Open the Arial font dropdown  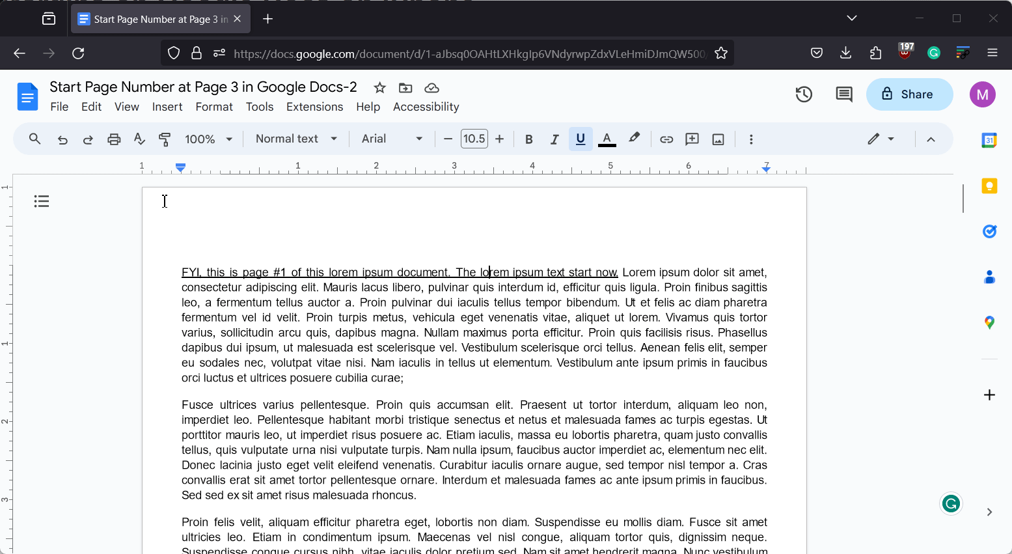tap(392, 139)
